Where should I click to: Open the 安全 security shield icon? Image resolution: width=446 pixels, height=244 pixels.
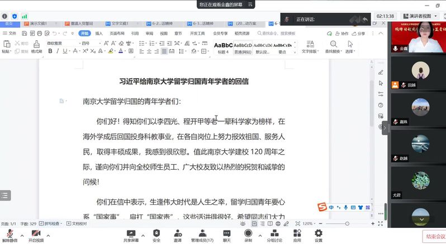point(156,234)
